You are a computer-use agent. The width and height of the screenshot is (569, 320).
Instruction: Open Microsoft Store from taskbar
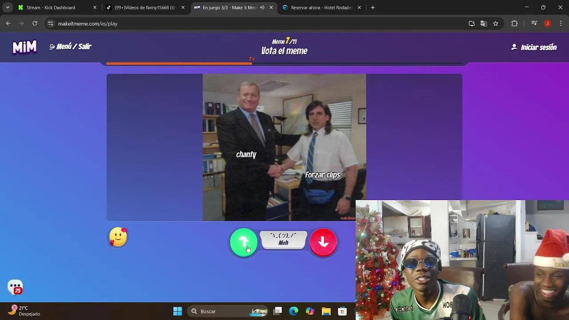click(342, 311)
